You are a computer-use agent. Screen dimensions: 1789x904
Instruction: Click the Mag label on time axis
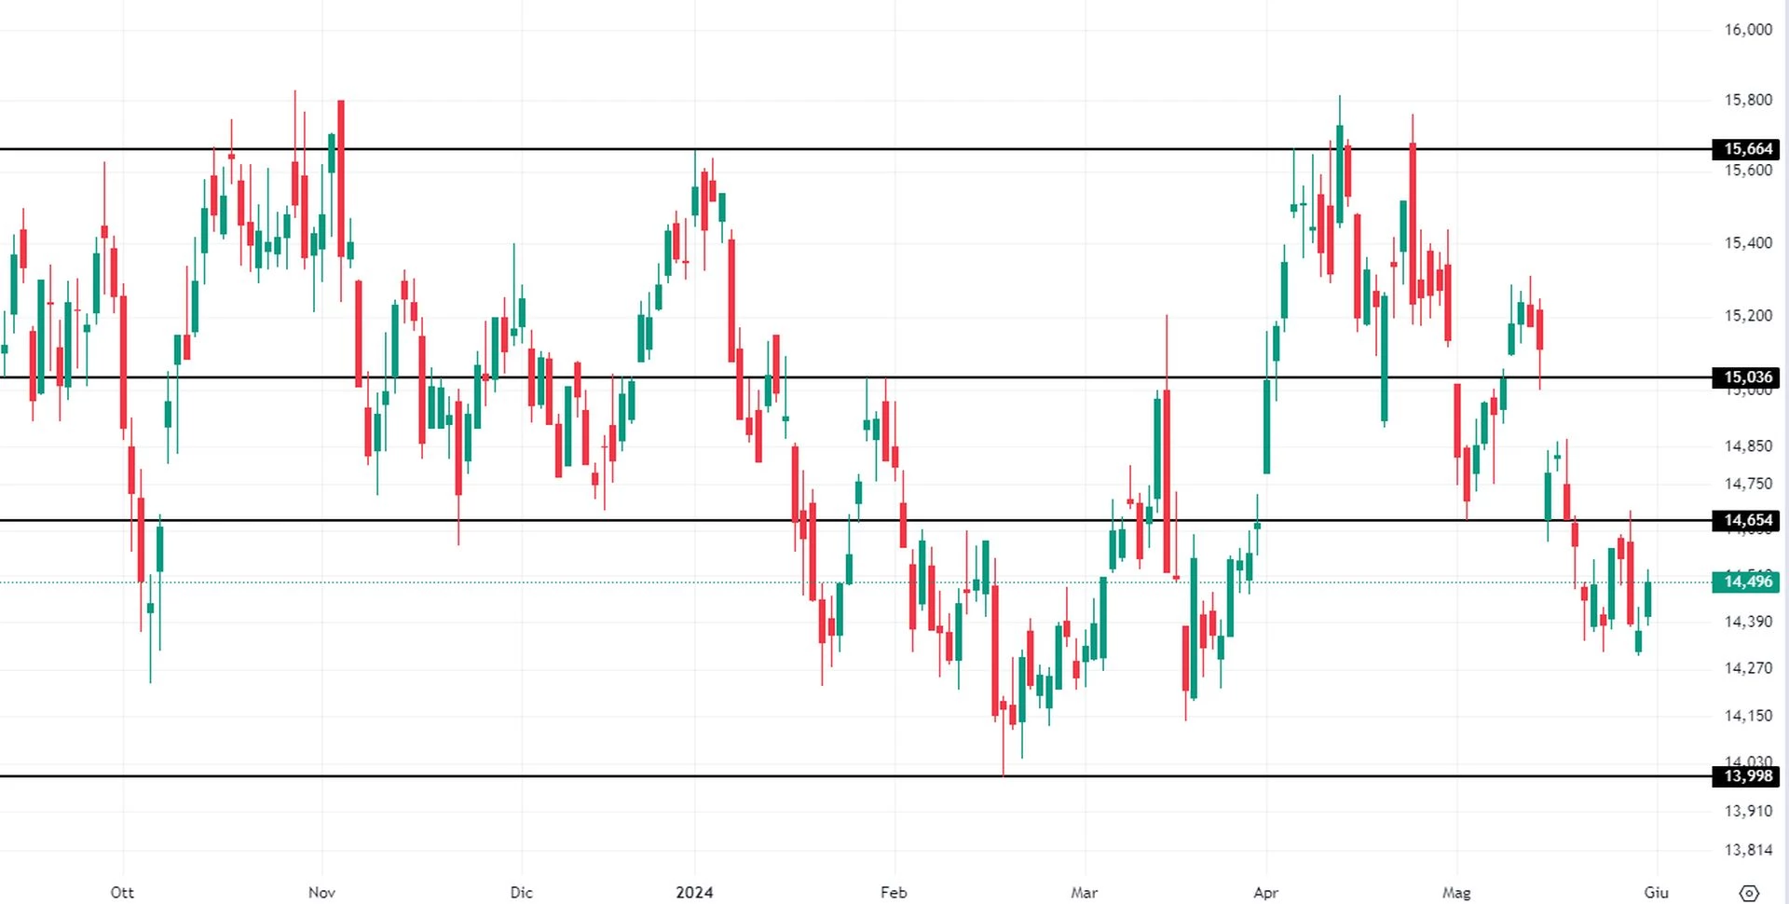(1456, 892)
